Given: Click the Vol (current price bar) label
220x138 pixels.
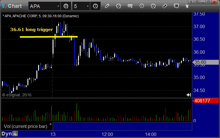Looking at the screenshot, I should (x=25, y=126).
